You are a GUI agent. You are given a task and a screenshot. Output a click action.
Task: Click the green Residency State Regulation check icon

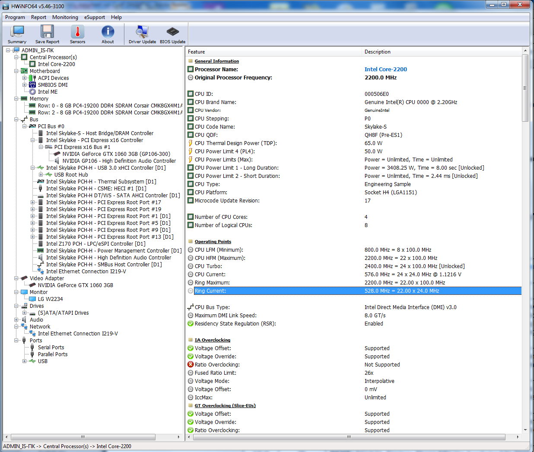[191, 324]
